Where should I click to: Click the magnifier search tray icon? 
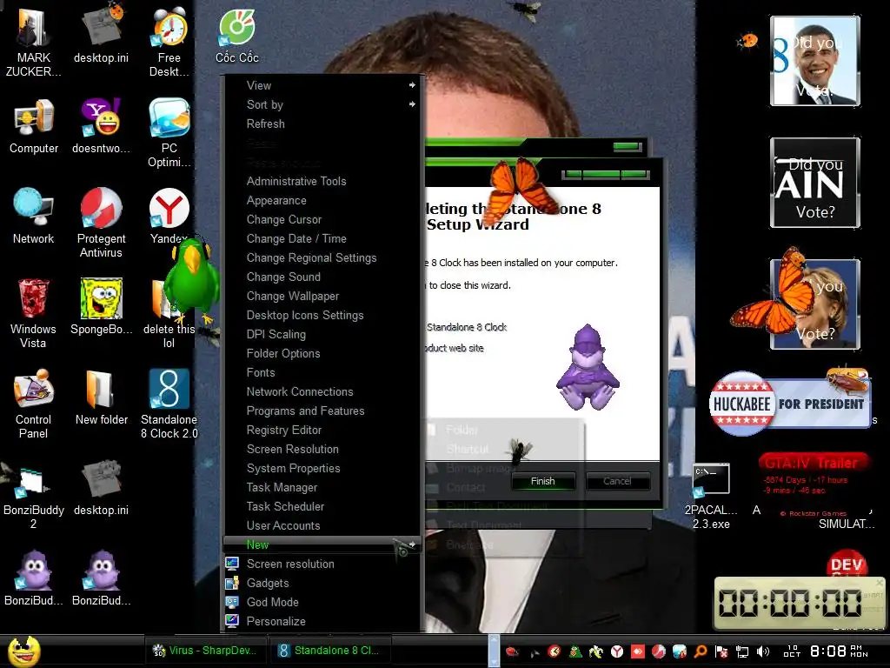(701, 651)
